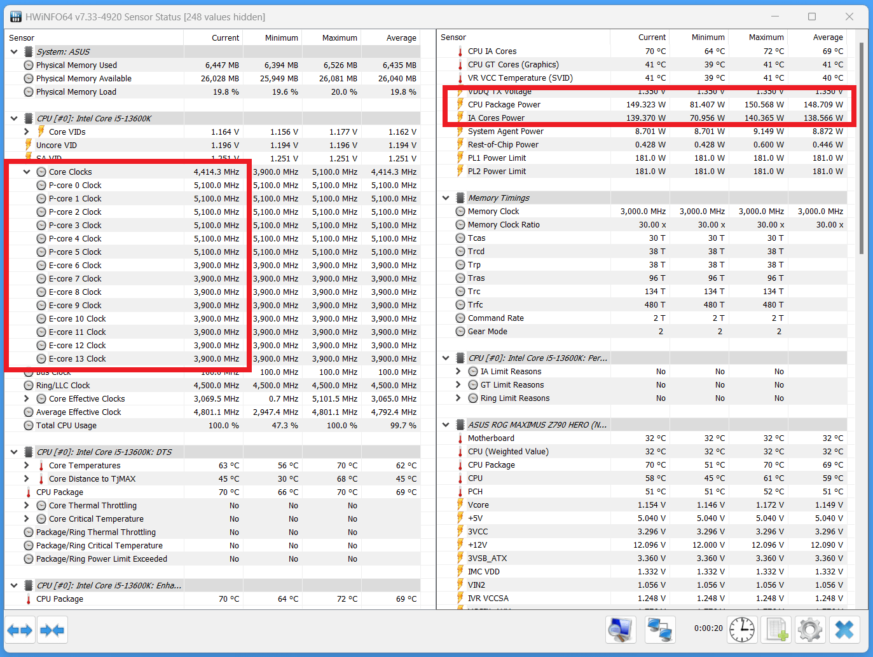The height and width of the screenshot is (657, 873).
Task: Select P-core 0 Clock row
Action: coord(212,186)
